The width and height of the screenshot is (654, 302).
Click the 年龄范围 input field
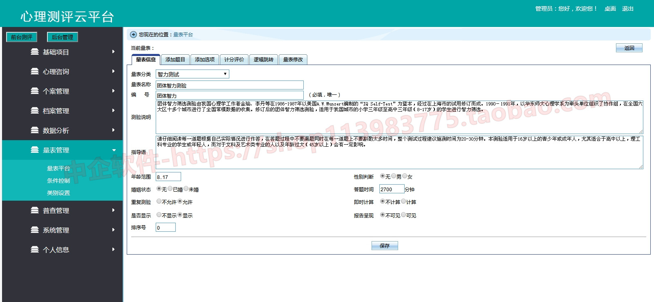pos(168,177)
